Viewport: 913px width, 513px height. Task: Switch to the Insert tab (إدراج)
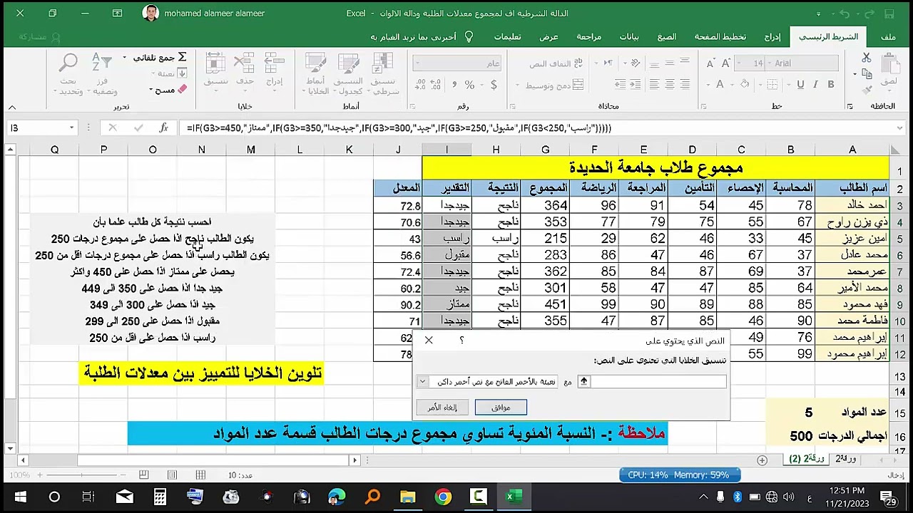(x=772, y=36)
